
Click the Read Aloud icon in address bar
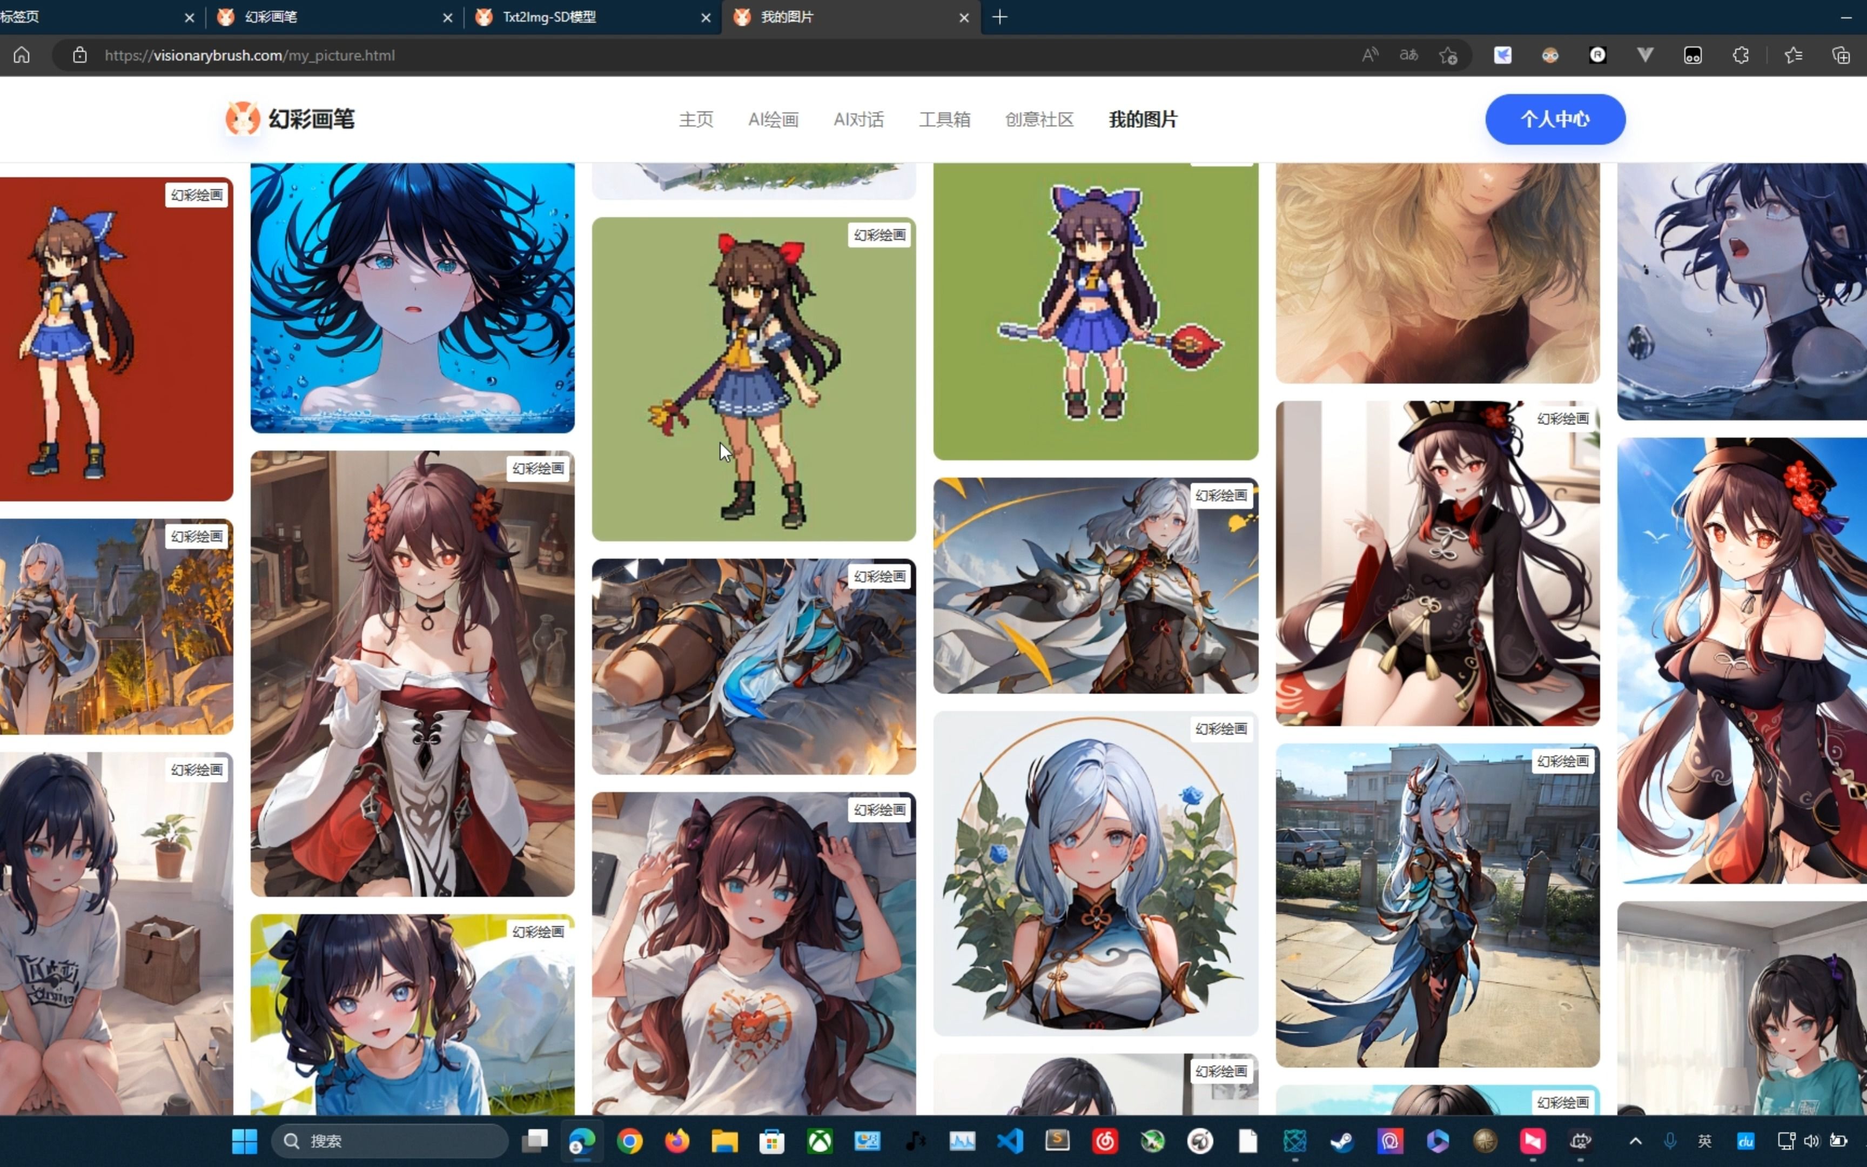1369,55
